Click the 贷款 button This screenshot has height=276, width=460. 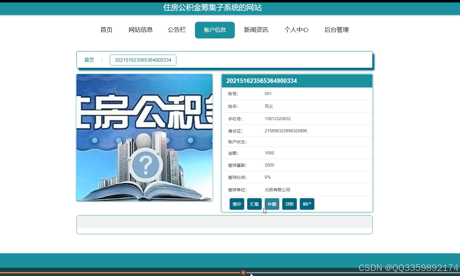coord(290,204)
